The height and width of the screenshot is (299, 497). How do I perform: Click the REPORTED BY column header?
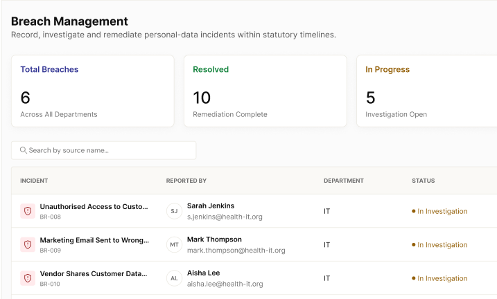point(186,181)
